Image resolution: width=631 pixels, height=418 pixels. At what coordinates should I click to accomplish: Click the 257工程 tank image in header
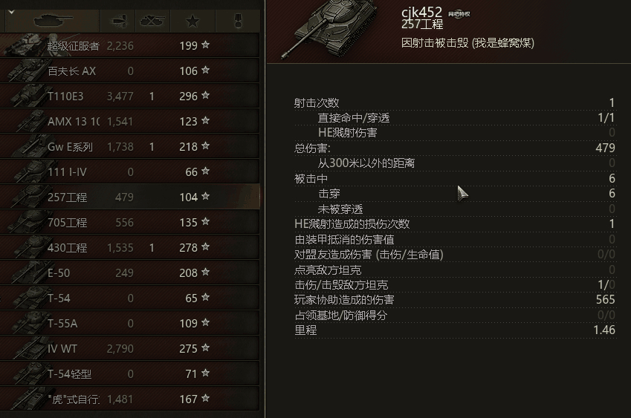(330, 28)
